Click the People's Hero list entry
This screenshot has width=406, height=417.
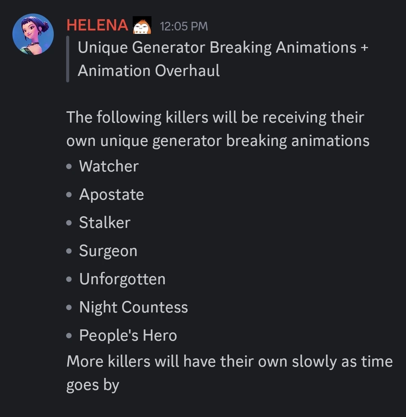[x=127, y=335]
